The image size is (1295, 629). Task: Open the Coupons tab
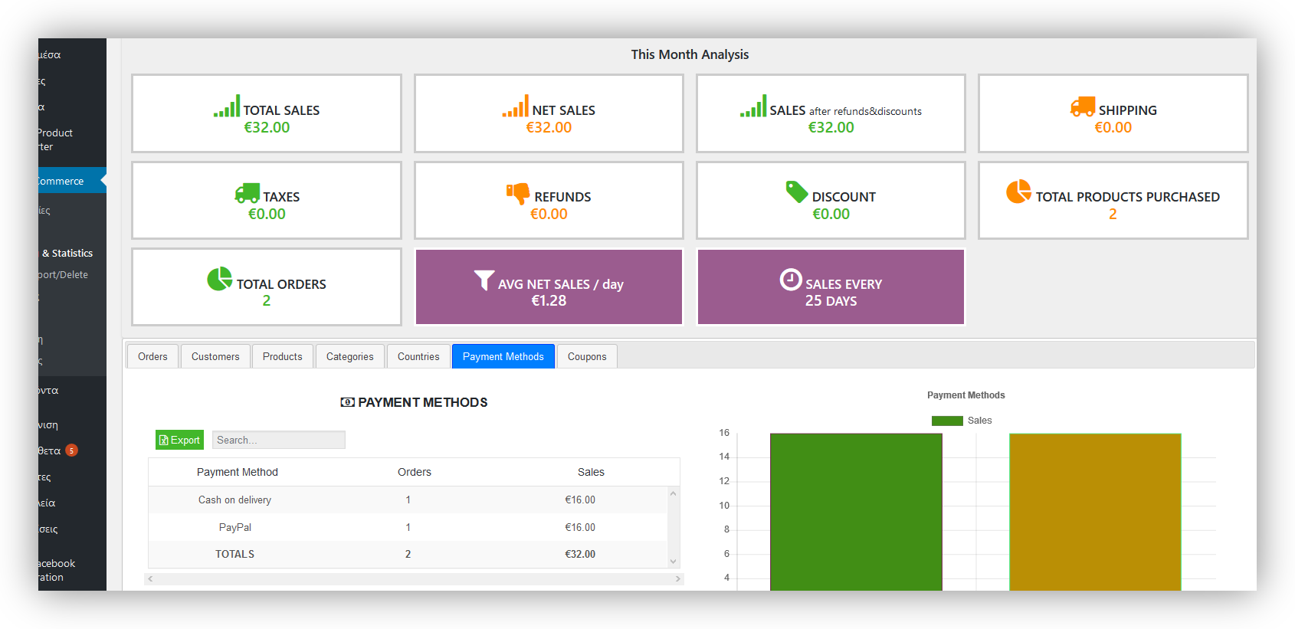click(587, 356)
